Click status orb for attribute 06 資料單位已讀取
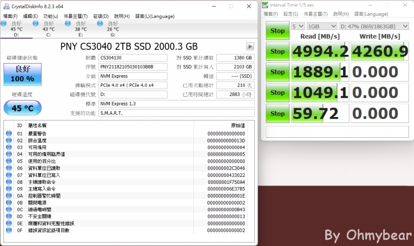Viewport: 414px width, 246px height. [9, 168]
